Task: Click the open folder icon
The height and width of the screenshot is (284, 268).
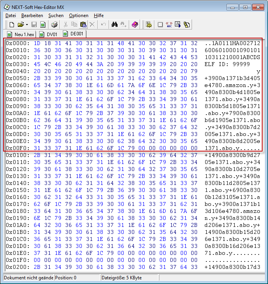Action: pos(21,24)
